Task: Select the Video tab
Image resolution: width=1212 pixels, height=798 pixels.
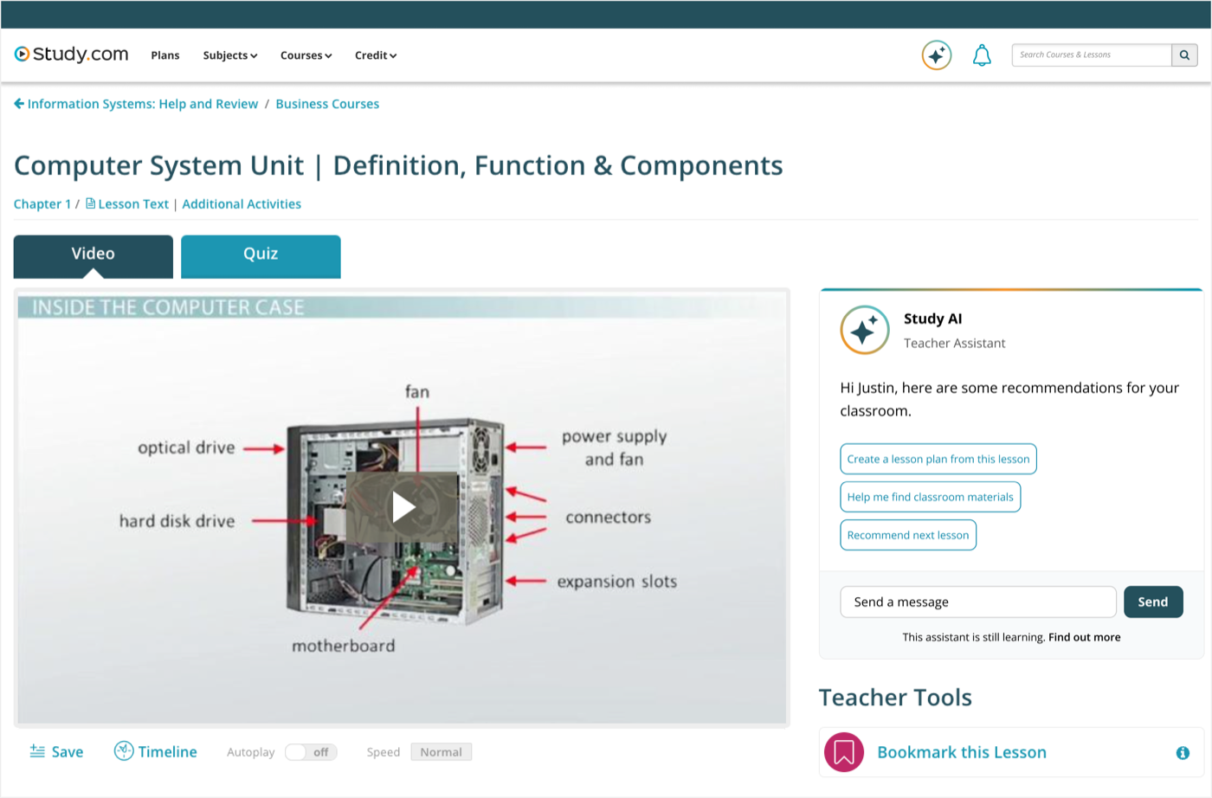Action: pyautogui.click(x=93, y=256)
